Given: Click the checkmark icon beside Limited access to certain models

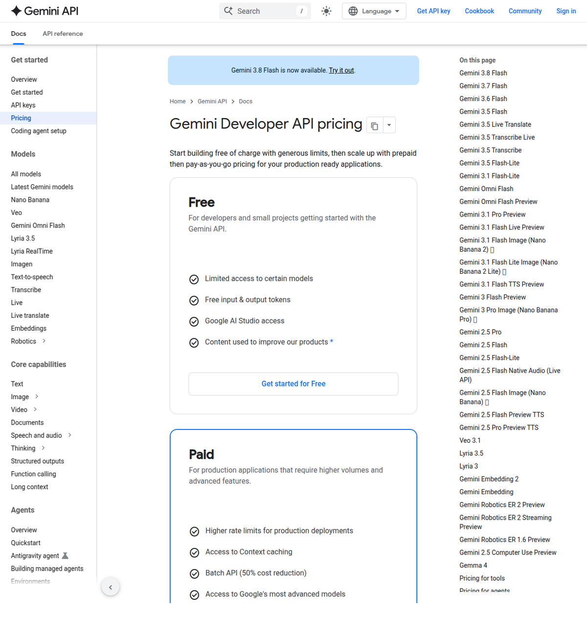Looking at the screenshot, I should coord(194,279).
